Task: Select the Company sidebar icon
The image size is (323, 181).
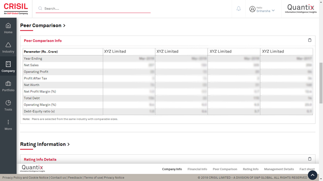Action: click(x=8, y=64)
